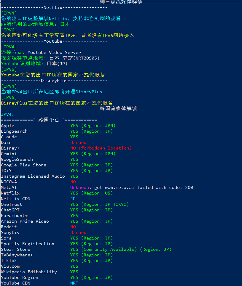Click the Netflix section header line
This screenshot has height=286, width=242.
(x=54, y=7)
